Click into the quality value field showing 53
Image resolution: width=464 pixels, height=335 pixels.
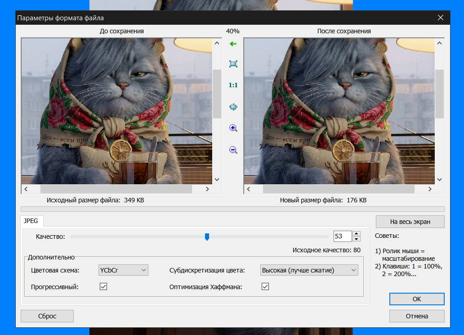[342, 237]
